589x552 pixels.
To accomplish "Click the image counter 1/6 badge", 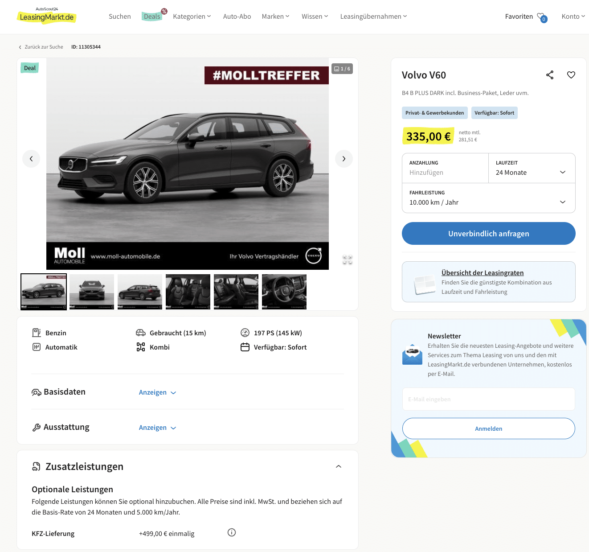I will click(x=342, y=69).
